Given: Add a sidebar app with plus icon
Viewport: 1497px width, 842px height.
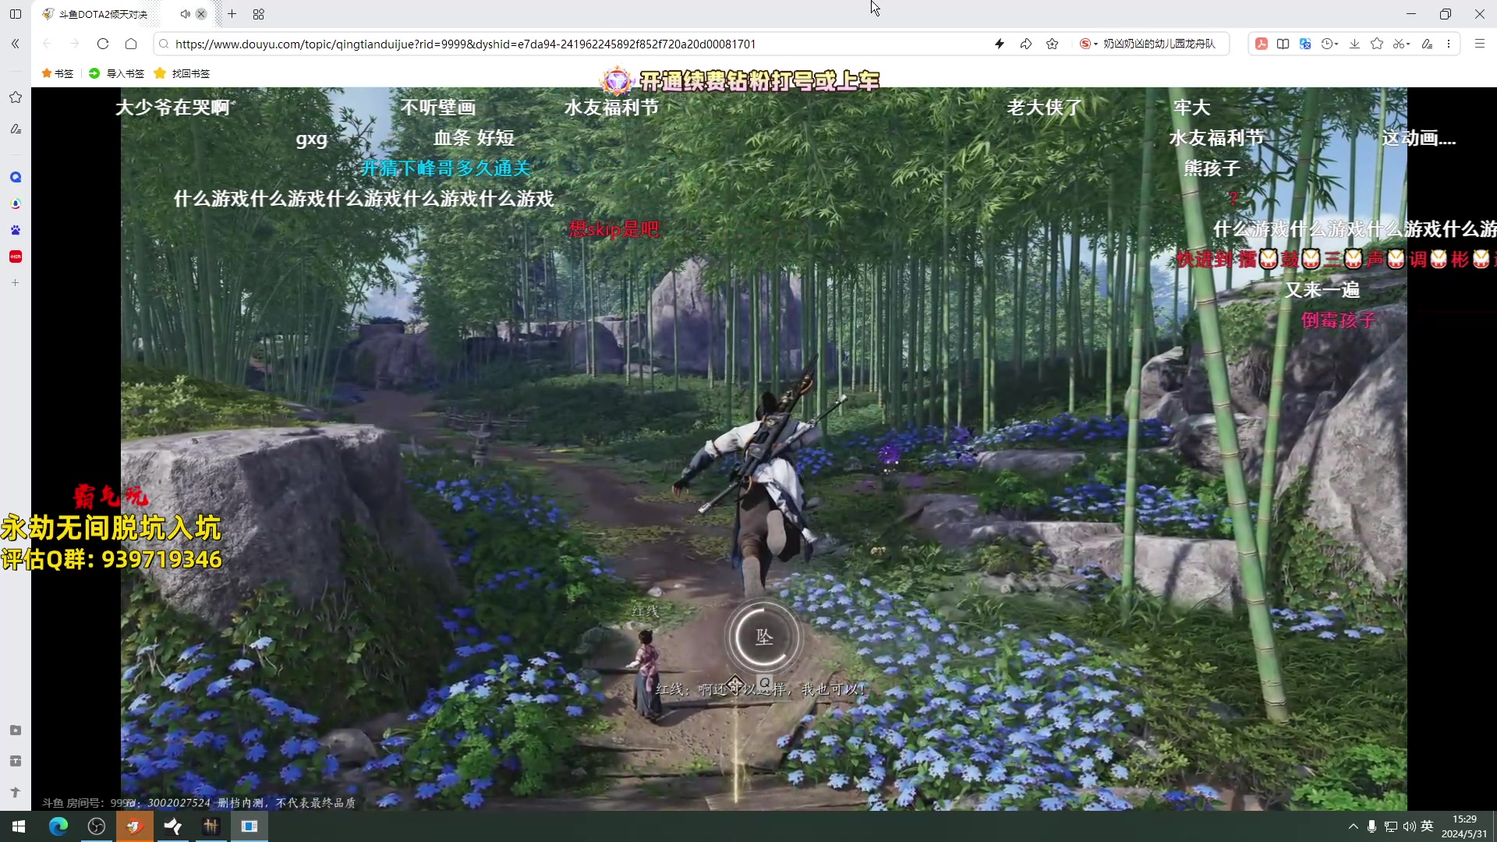Looking at the screenshot, I should click(x=15, y=283).
